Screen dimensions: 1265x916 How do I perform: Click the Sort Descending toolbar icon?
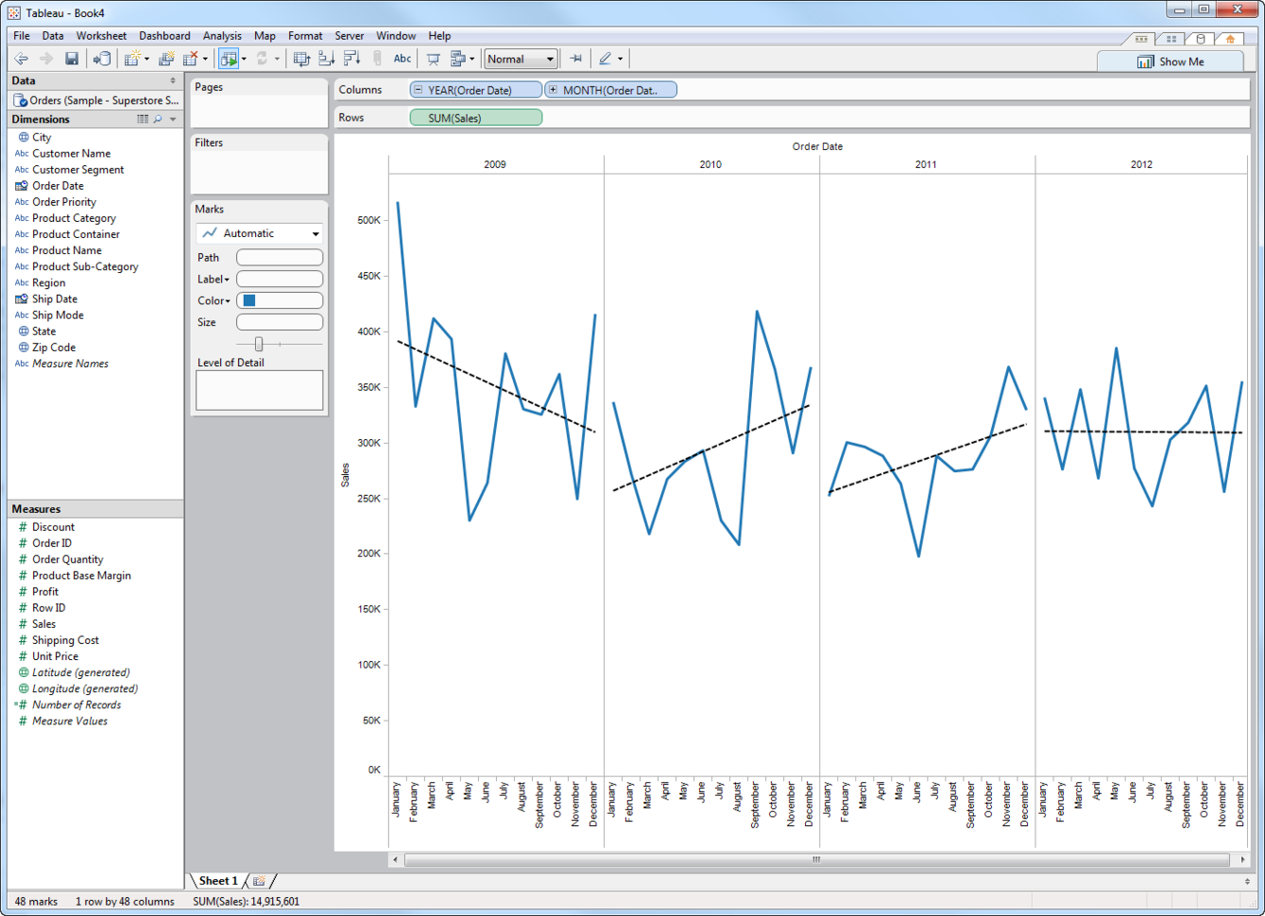pyautogui.click(x=352, y=59)
